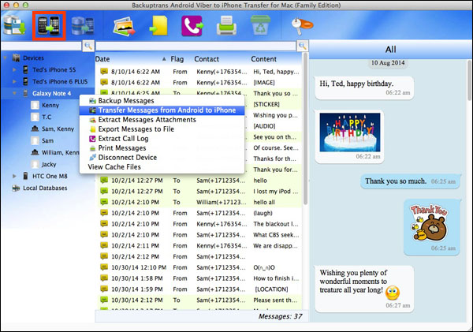Select HTC One M8 device
Viewport: 473px width, 332px height.
(50, 176)
